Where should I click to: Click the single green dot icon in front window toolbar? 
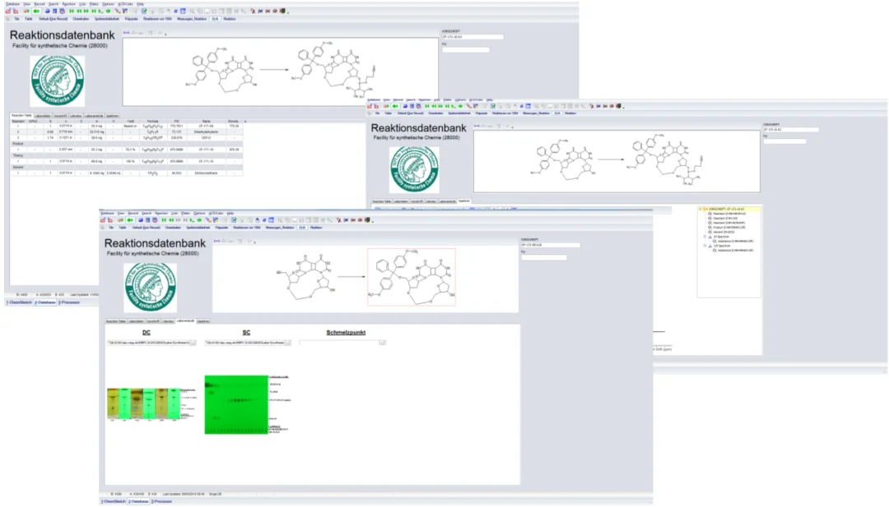click(x=199, y=220)
